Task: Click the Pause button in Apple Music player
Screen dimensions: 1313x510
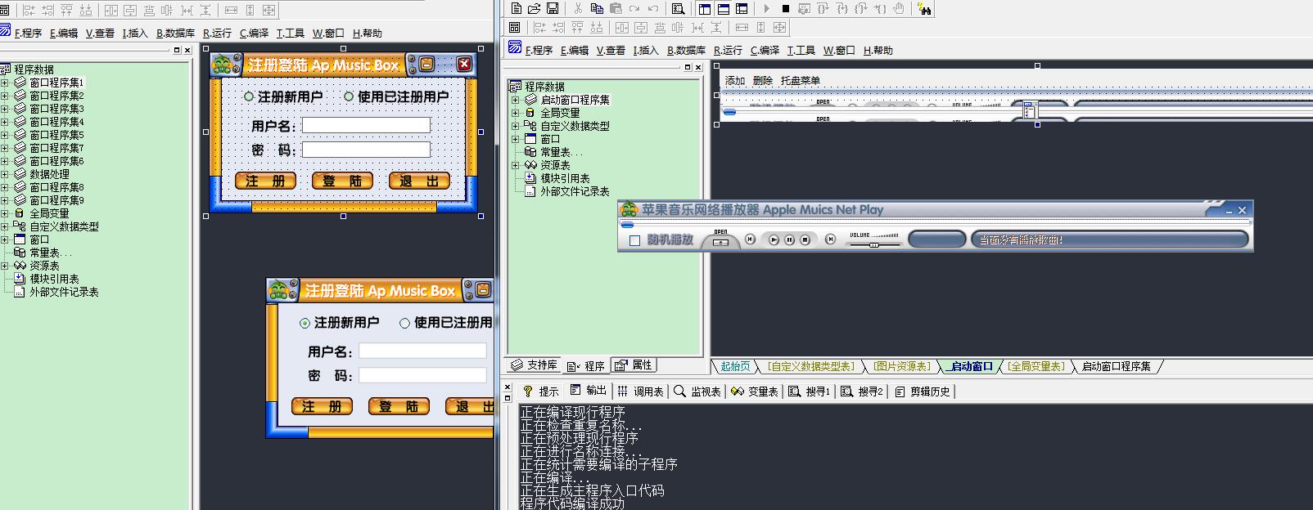Action: click(x=789, y=239)
